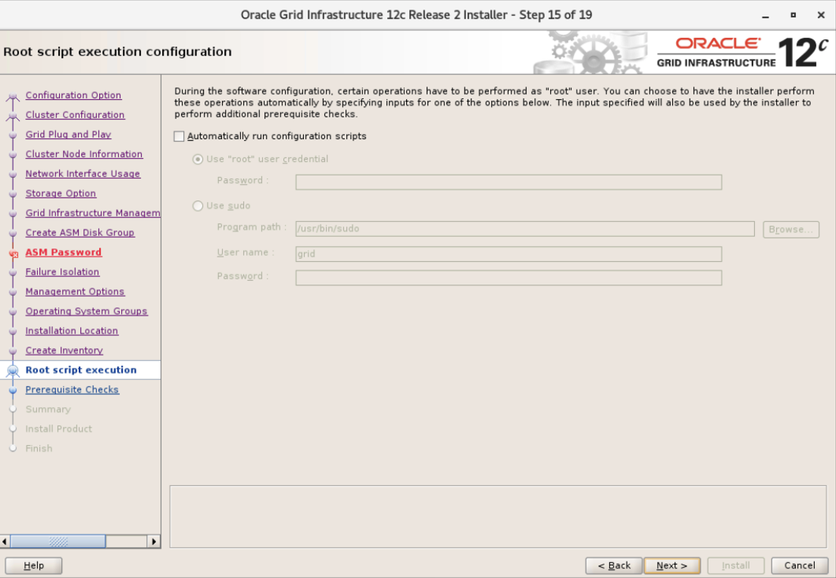Click the Finish step label
The height and width of the screenshot is (578, 836).
(x=39, y=448)
